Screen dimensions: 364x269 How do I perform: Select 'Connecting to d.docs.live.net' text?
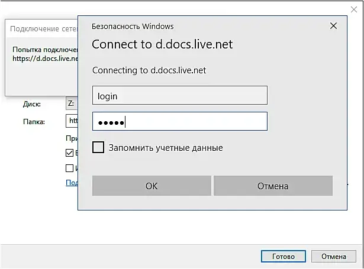pos(149,70)
